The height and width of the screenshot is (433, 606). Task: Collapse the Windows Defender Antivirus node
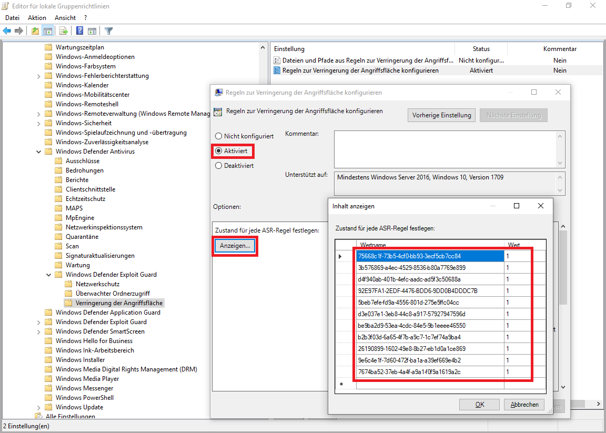tap(38, 152)
